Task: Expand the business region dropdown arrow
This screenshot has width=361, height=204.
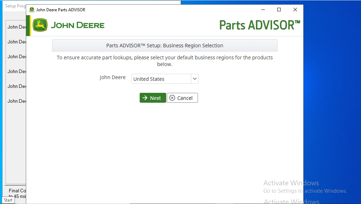Action: 194,79
